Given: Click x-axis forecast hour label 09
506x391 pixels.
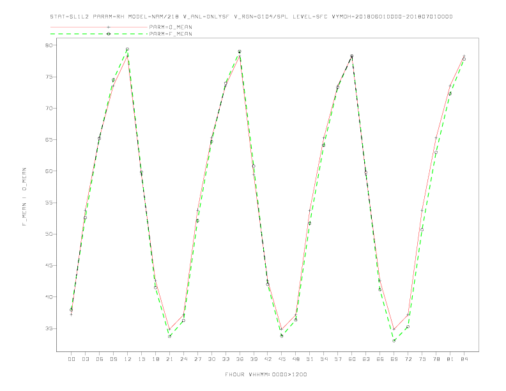Looking at the screenshot, I should point(113,359).
